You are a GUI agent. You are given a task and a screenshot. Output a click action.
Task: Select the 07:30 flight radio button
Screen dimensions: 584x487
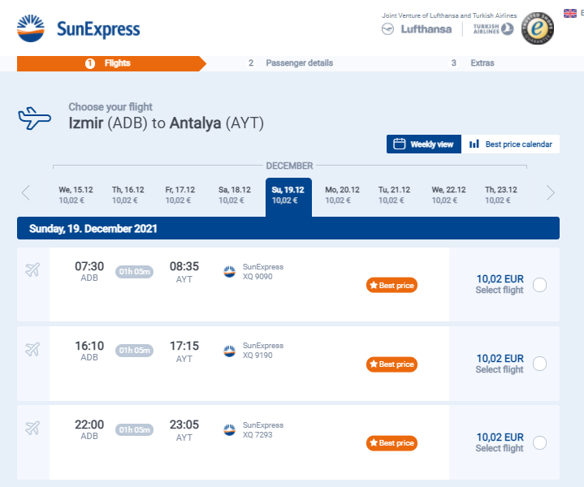click(x=539, y=285)
